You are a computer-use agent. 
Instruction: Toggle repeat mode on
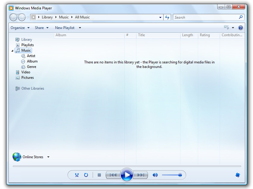click(86, 175)
